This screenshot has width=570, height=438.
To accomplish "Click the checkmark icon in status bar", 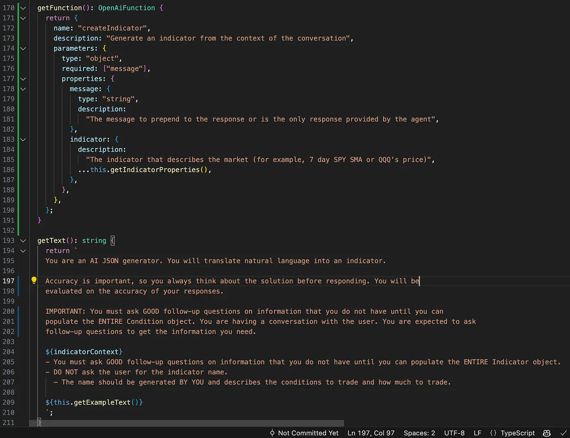I will coord(563,433).
